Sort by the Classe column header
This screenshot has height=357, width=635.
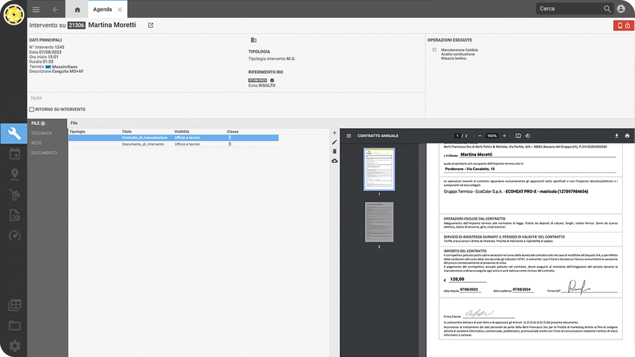pyautogui.click(x=233, y=132)
